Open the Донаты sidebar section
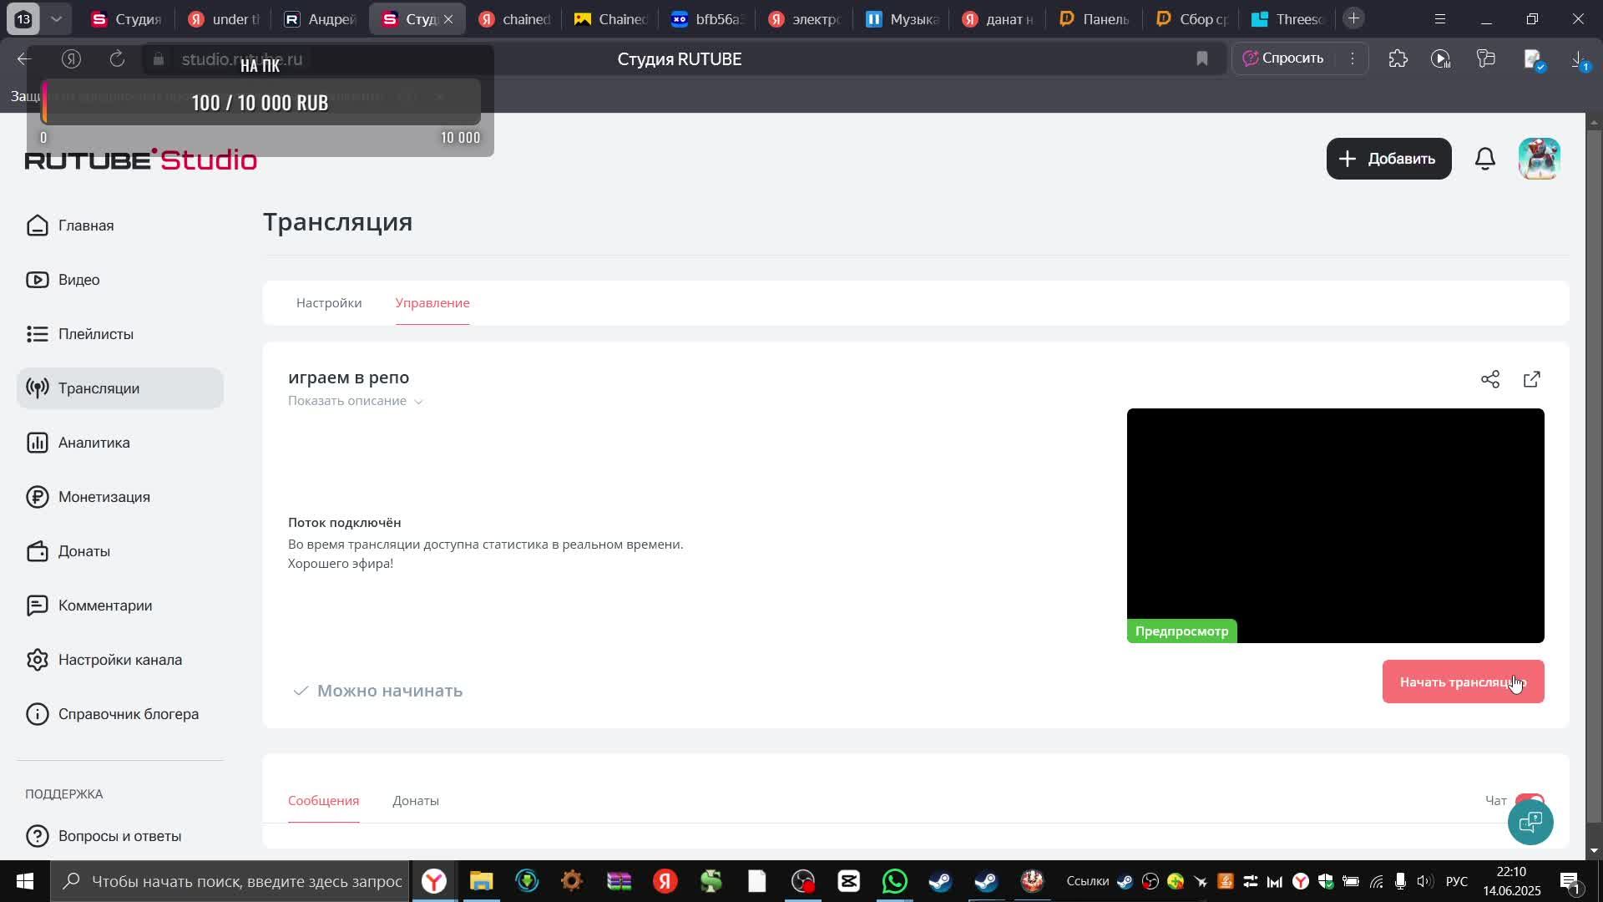Viewport: 1603px width, 902px height. [x=83, y=551]
